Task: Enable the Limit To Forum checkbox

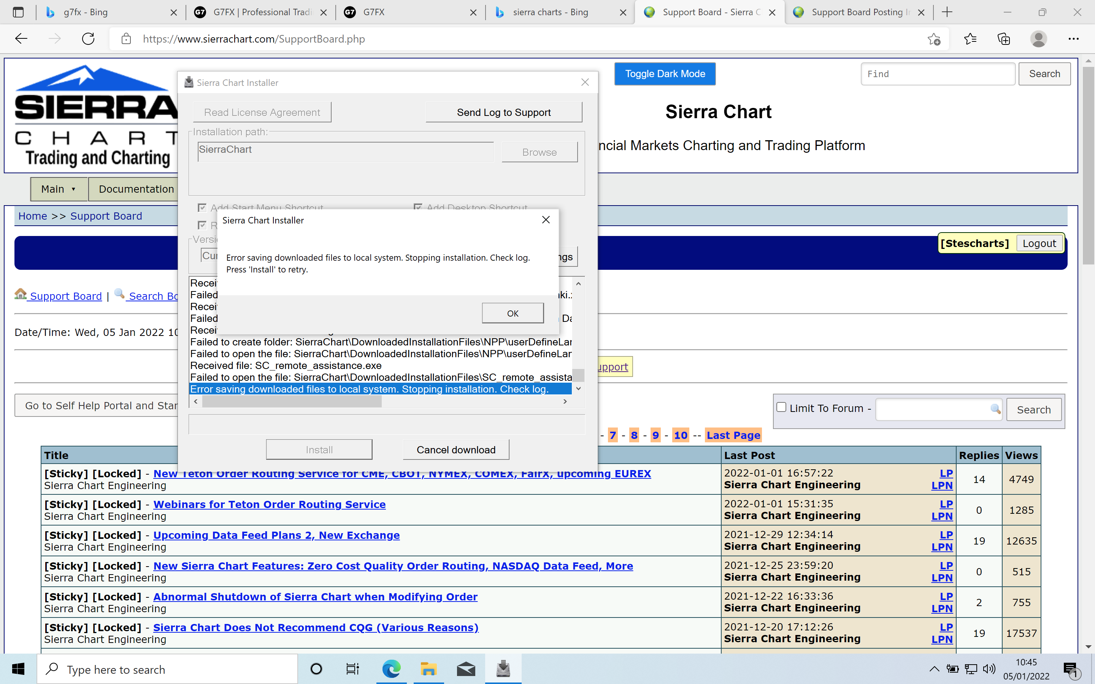Action: [781, 407]
